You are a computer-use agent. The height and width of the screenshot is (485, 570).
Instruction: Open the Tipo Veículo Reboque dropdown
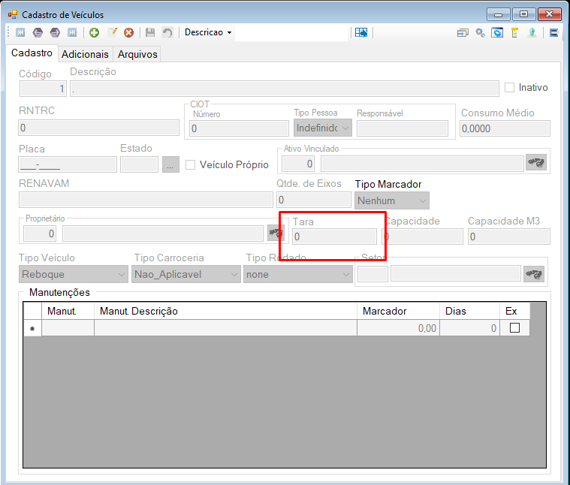(x=73, y=274)
